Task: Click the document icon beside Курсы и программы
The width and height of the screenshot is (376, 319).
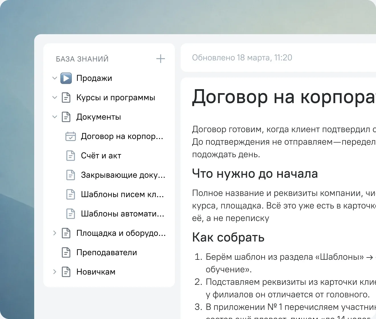Action: click(x=66, y=97)
